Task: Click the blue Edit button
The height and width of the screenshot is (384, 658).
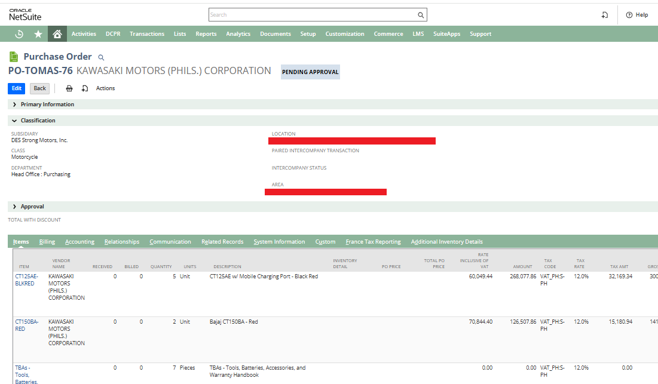Action: click(x=16, y=88)
